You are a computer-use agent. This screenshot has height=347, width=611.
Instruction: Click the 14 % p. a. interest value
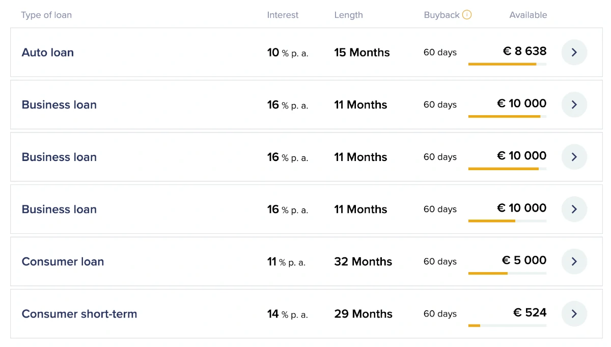tap(287, 314)
